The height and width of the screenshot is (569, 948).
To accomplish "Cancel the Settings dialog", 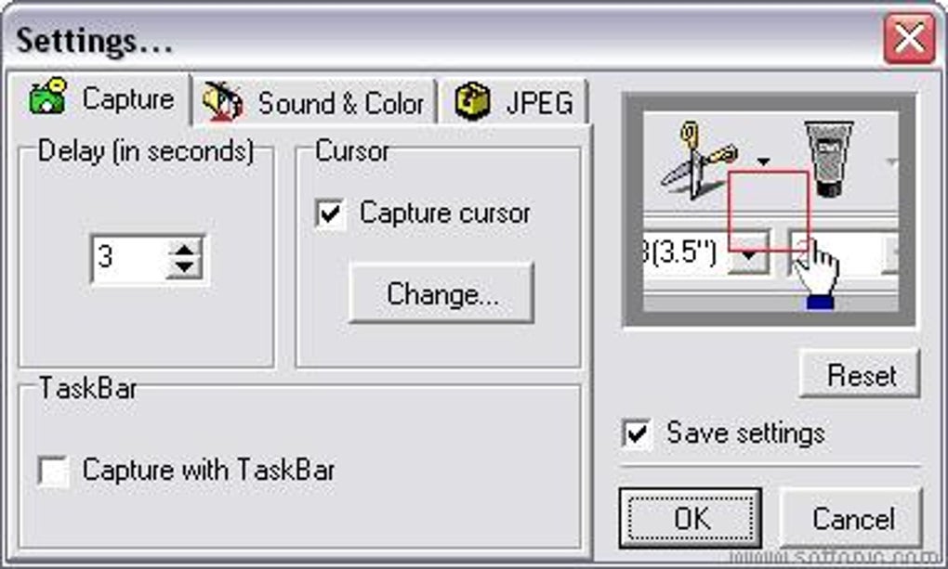I will point(852,518).
